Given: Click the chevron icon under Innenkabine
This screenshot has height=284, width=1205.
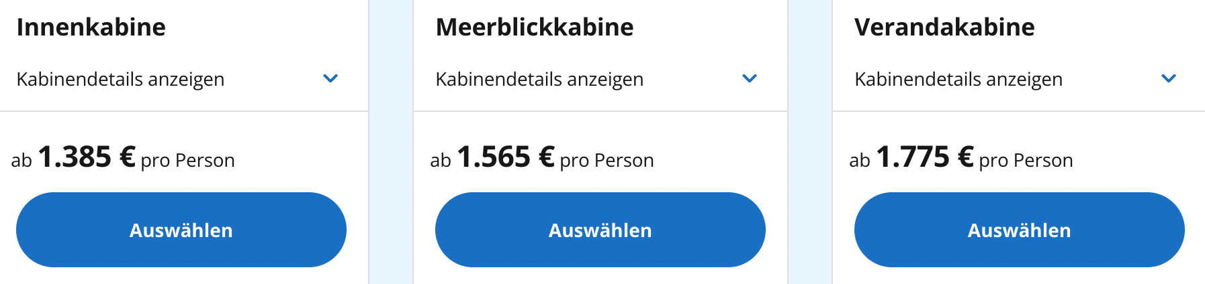Looking at the screenshot, I should (330, 78).
